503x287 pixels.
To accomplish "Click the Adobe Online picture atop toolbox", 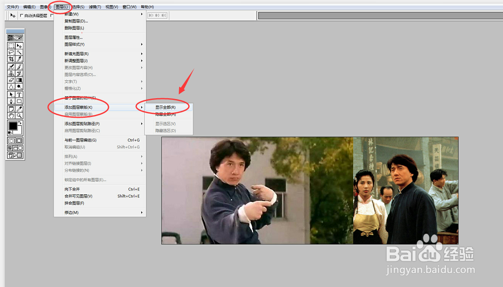I will tap(15, 37).
